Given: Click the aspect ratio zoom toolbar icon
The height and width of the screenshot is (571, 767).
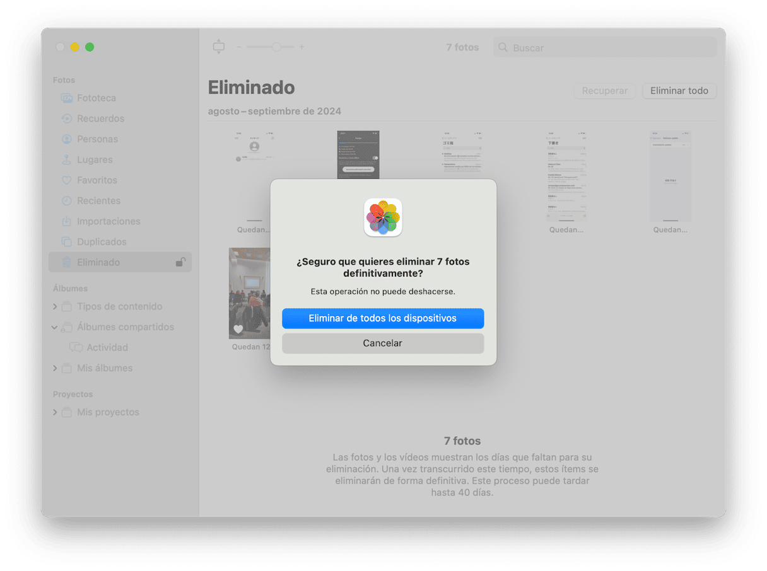Looking at the screenshot, I should 218,47.
